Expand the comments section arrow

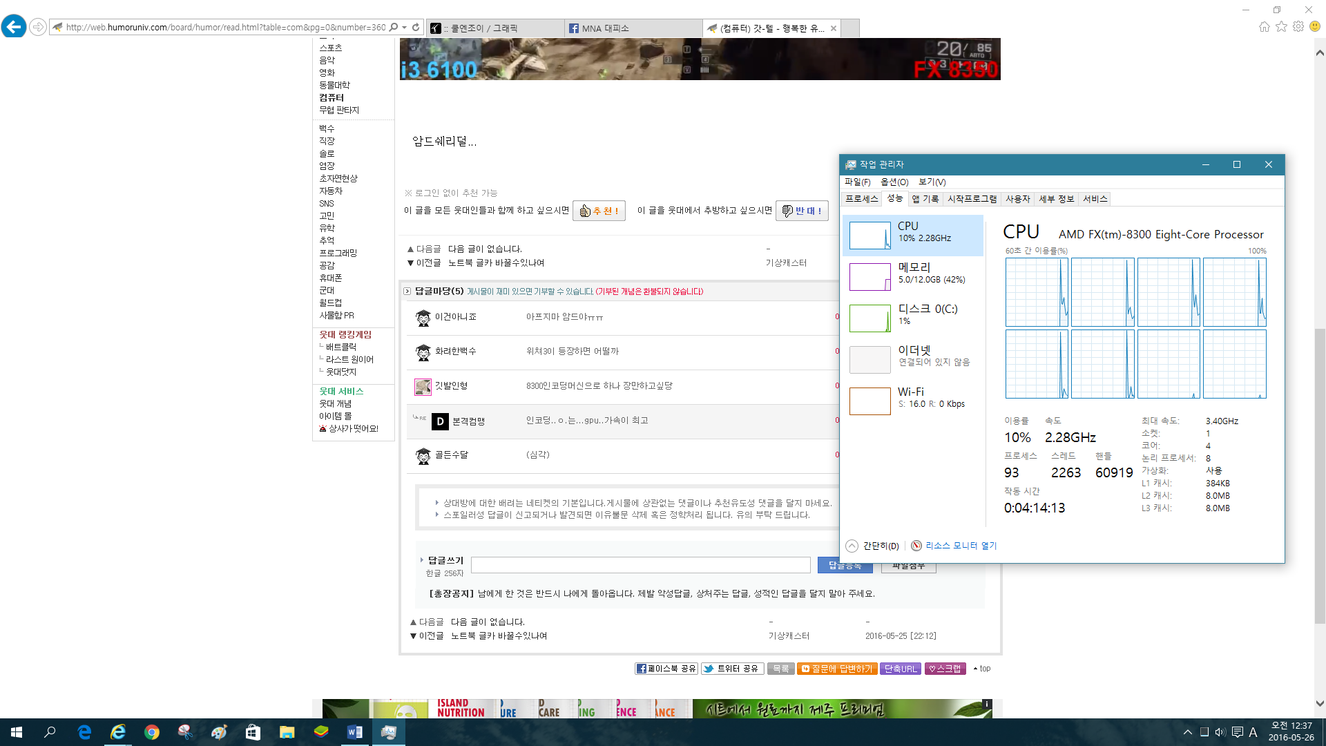point(407,291)
